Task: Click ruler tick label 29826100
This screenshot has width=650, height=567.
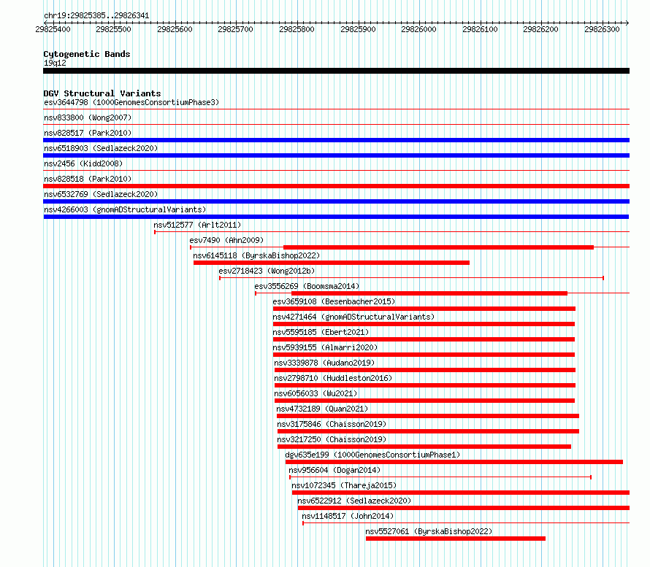Action: pos(480,29)
